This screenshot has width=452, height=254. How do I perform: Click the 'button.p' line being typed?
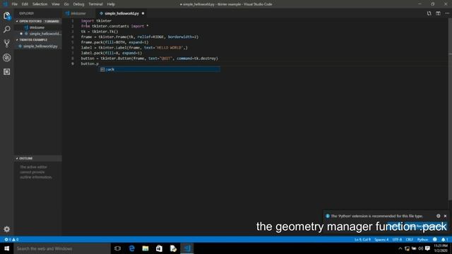pos(90,64)
